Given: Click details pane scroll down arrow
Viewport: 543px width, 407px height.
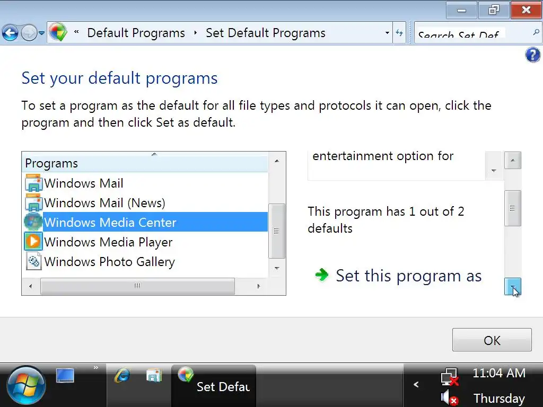Looking at the screenshot, I should coord(513,287).
